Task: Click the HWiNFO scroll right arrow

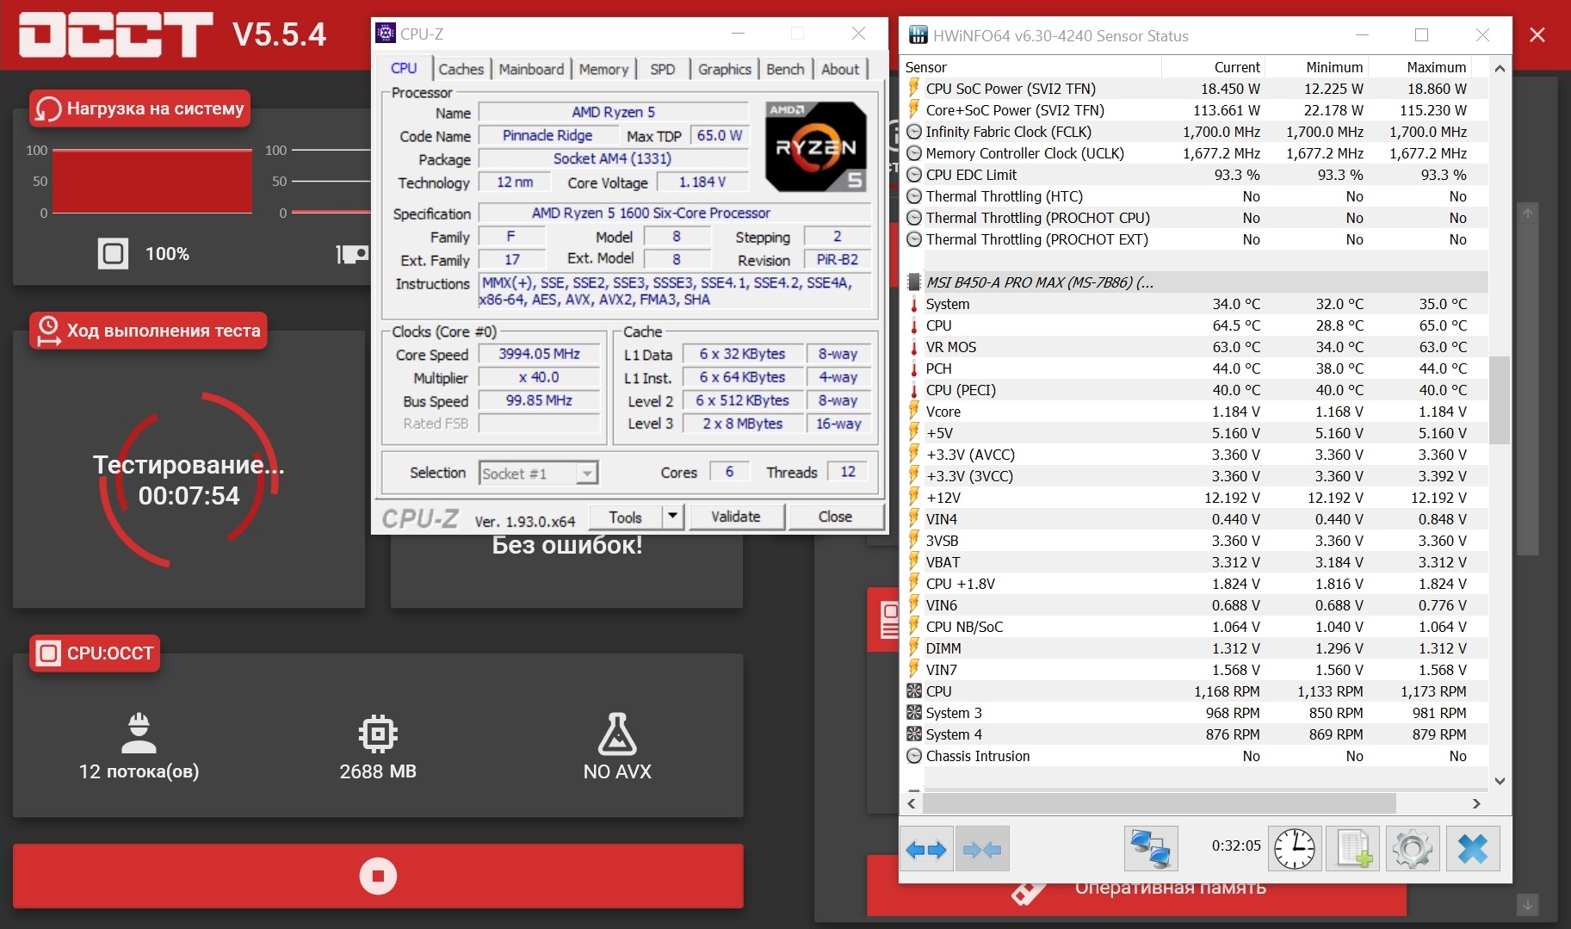Action: point(1476,803)
